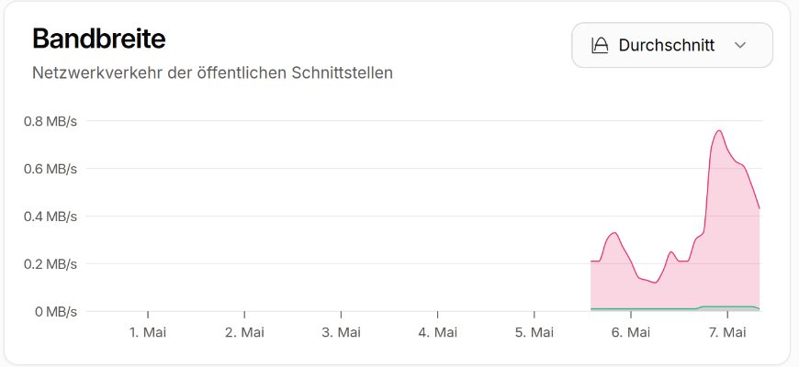Click the 0.8 MB/s axis label
The height and width of the screenshot is (367, 799).
(50, 121)
